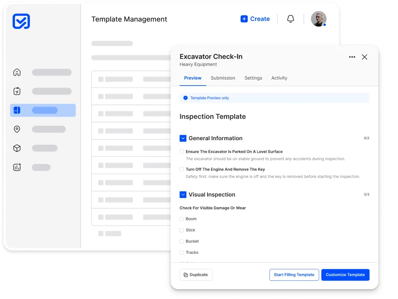Click the Create button label
This screenshot has width=398, height=299.
click(260, 19)
